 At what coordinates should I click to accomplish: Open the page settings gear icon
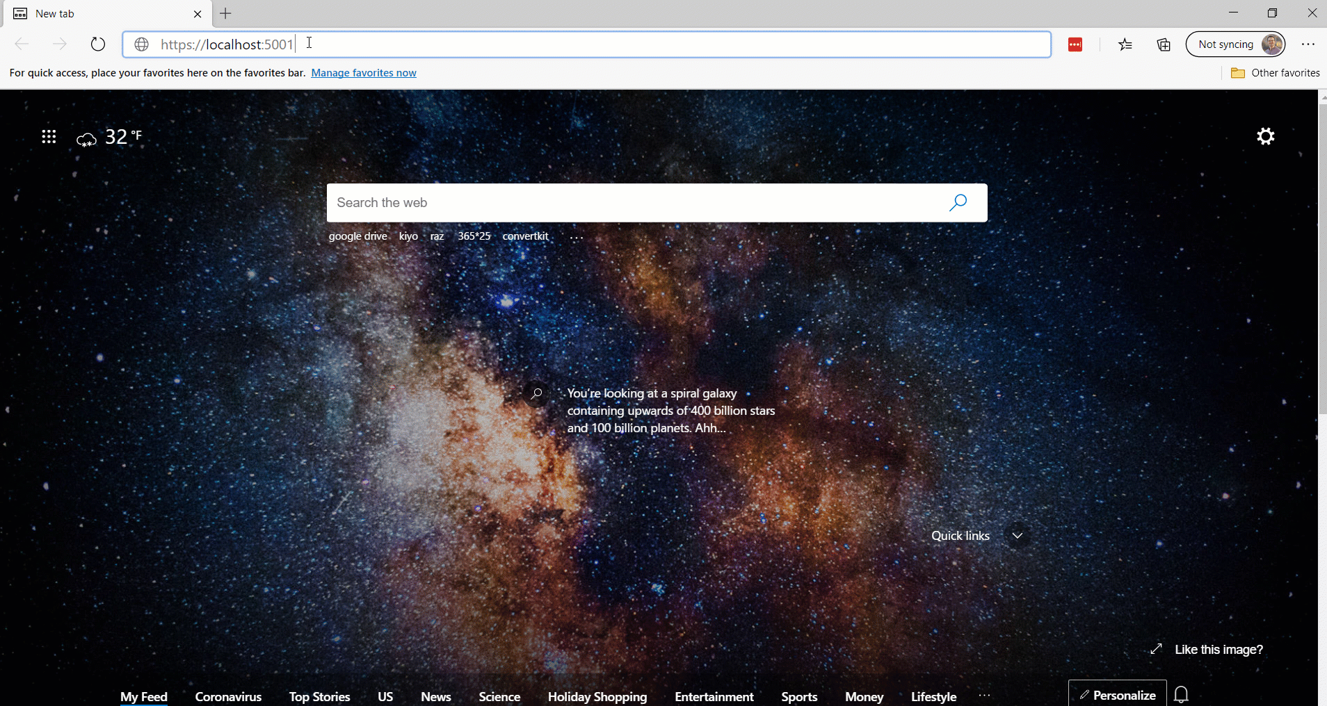1265,136
